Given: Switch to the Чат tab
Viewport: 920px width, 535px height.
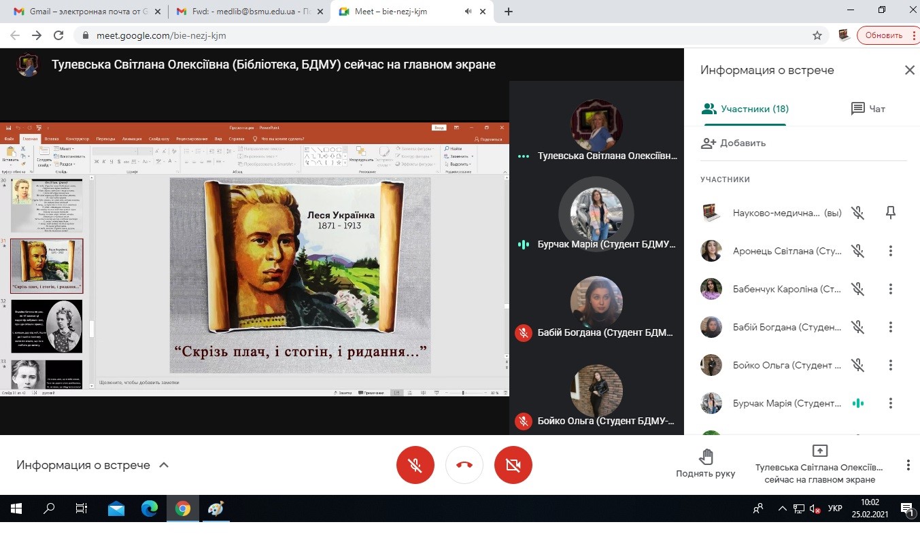Looking at the screenshot, I should 868,109.
